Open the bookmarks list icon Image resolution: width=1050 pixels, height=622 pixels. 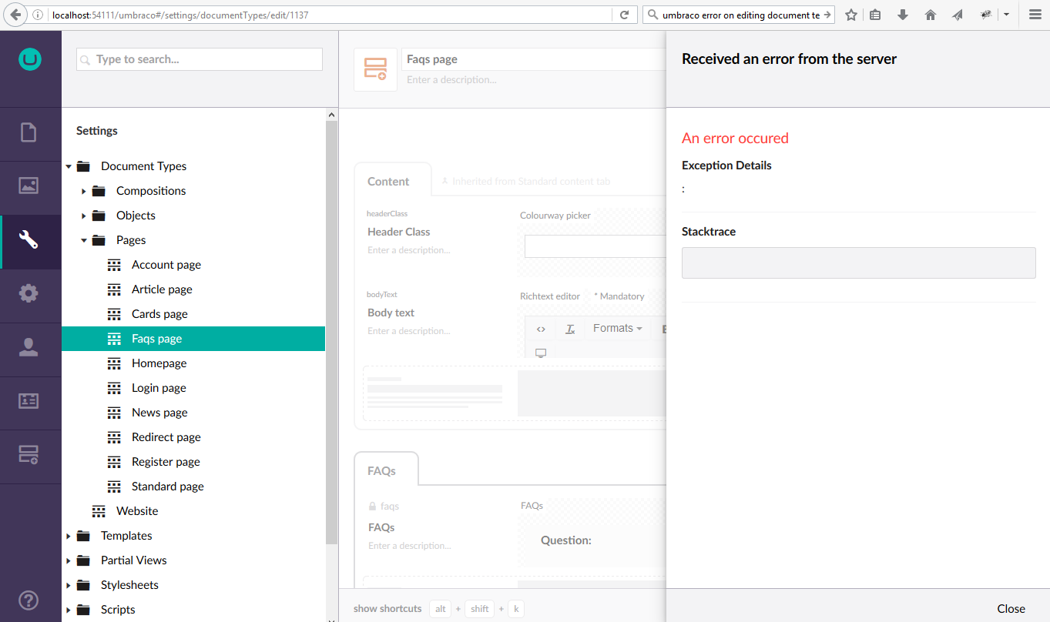point(875,15)
